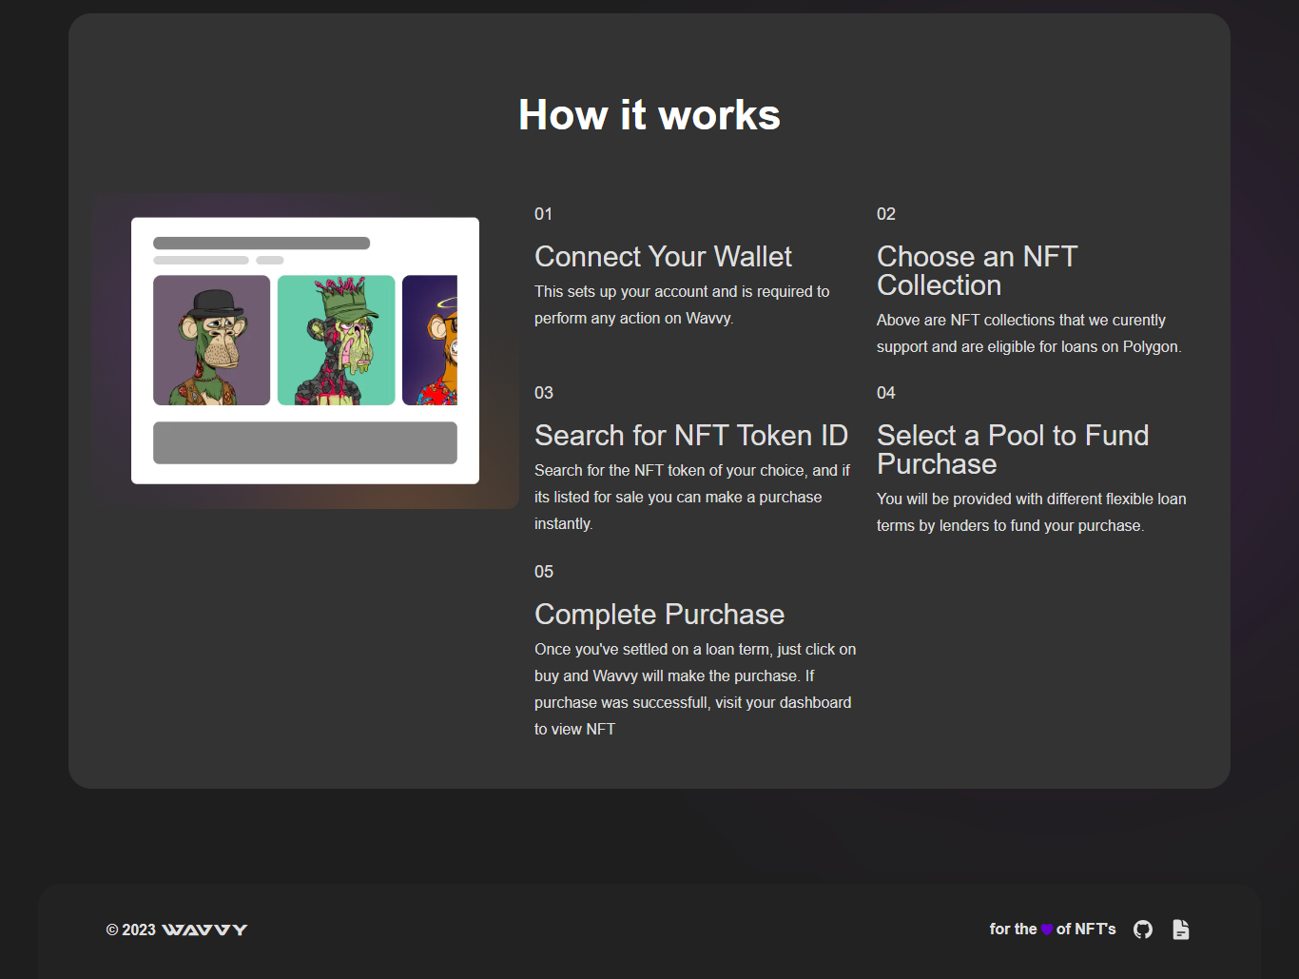Click the gray placeholder bar below NFT cards

point(304,441)
